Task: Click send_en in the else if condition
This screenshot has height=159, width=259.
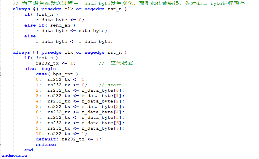Action: coord(60,25)
